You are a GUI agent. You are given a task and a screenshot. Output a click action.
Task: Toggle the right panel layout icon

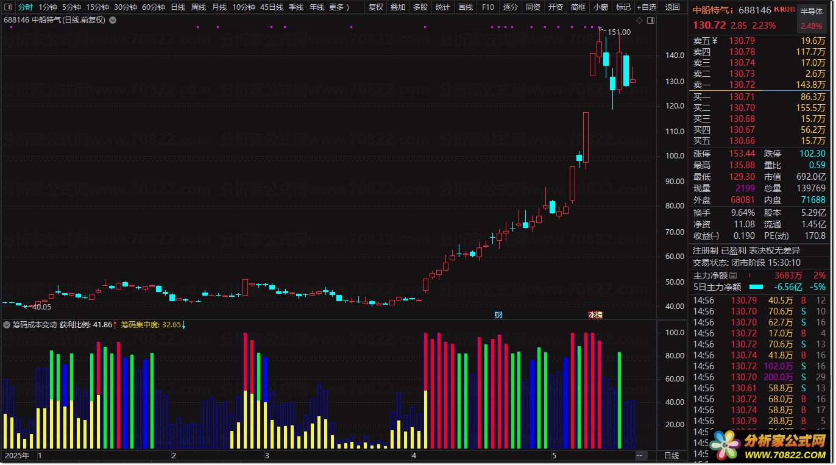[651, 20]
